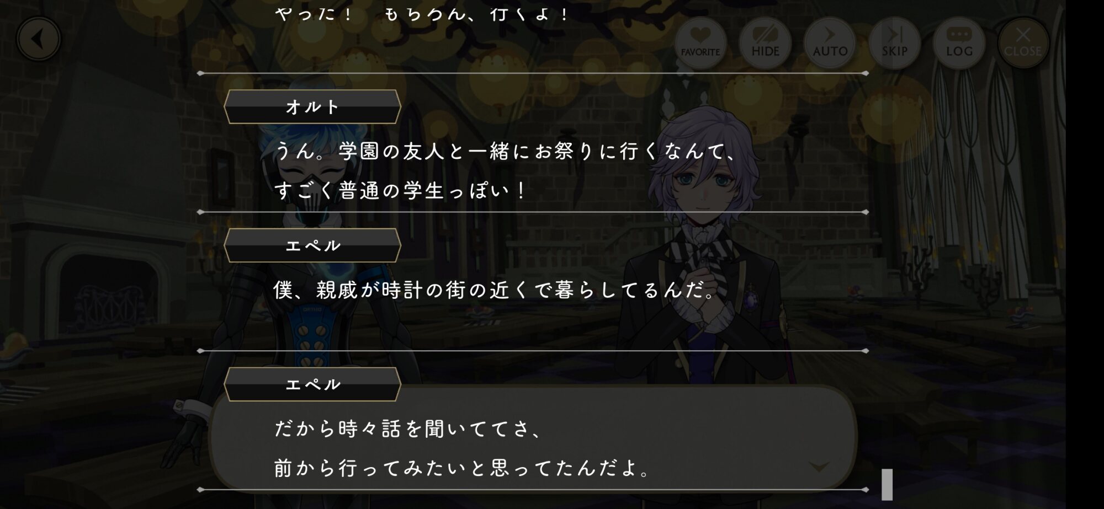Hide the dialogue with HIDE button
Viewport: 1104px width, 509px height.
(765, 43)
